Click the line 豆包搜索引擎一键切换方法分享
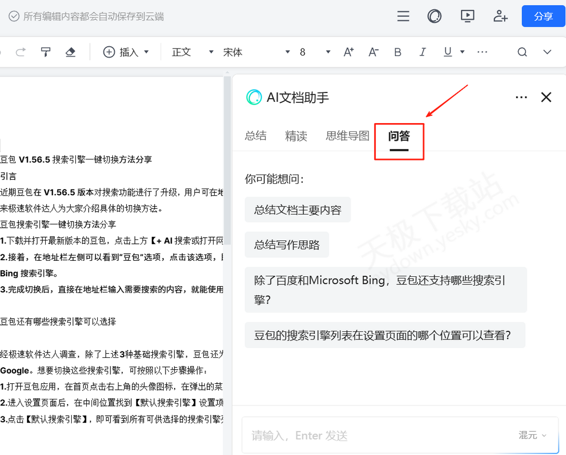Screen dimensions: 566x455 pos(58,224)
